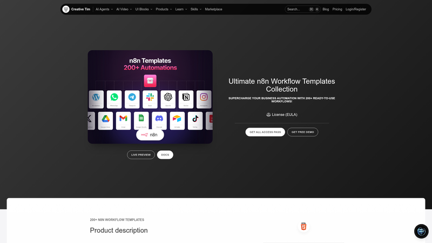Viewport: 432px width, 243px height.
Task: Open the Docs button
Action: (x=165, y=155)
